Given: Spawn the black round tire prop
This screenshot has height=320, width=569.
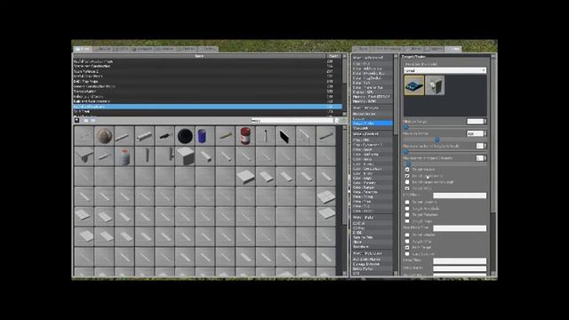Looking at the screenshot, I should [x=185, y=136].
